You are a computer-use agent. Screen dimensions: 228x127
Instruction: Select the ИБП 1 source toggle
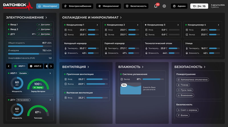click(x=20, y=66)
